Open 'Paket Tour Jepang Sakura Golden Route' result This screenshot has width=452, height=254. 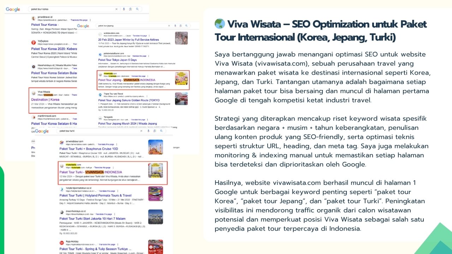coord(130,100)
